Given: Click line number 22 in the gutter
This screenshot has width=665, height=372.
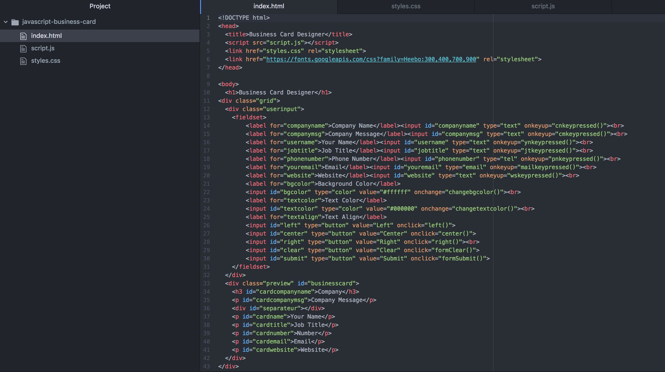Looking at the screenshot, I should [x=207, y=192].
